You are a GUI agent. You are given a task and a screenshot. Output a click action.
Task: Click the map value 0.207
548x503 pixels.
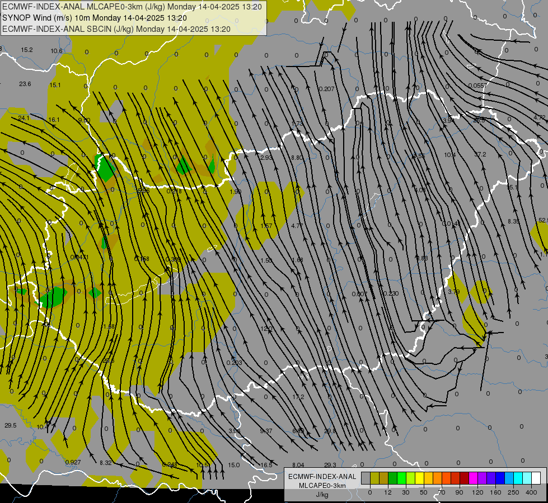(x=326, y=89)
